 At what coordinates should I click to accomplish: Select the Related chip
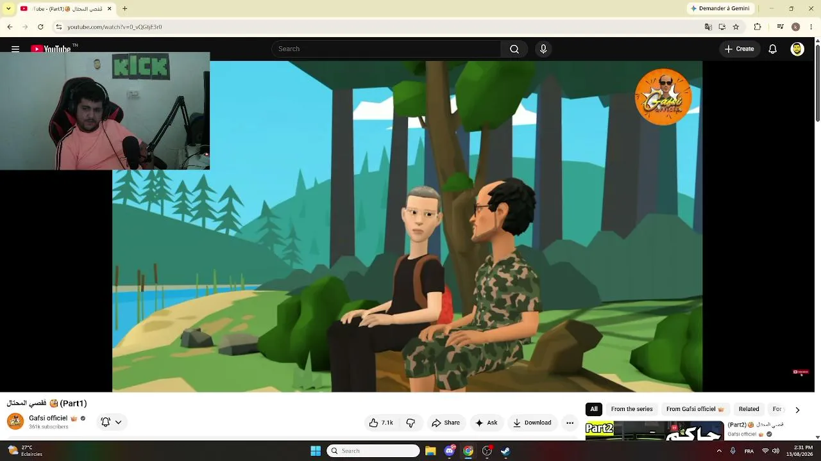[x=749, y=409]
